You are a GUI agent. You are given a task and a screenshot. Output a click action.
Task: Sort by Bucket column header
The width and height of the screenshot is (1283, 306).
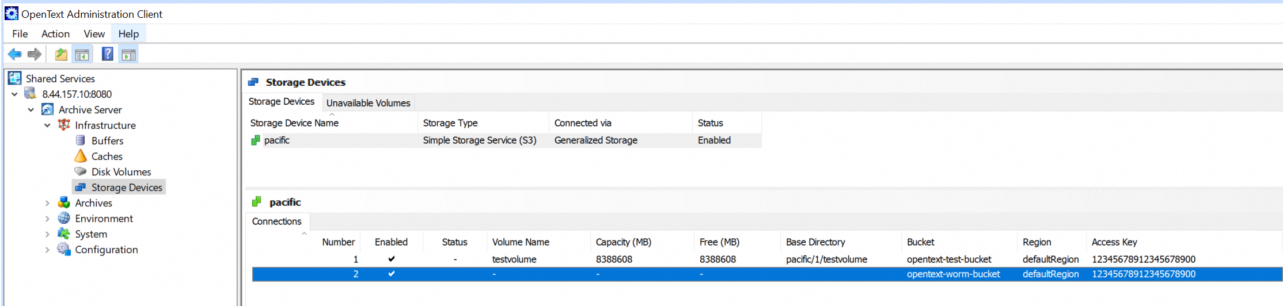tap(959, 242)
